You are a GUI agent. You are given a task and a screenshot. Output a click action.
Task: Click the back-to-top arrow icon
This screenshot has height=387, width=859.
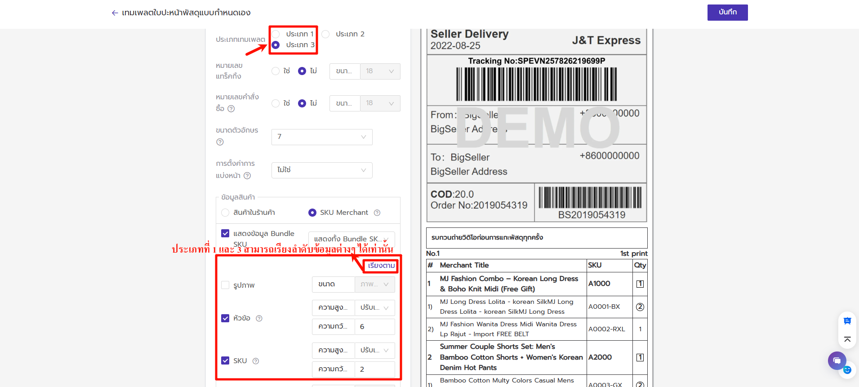tap(847, 339)
